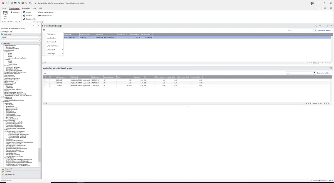This screenshot has height=183, width=334.
Task: Refresh the Bestandsübersicht panel
Action: pos(316,26)
